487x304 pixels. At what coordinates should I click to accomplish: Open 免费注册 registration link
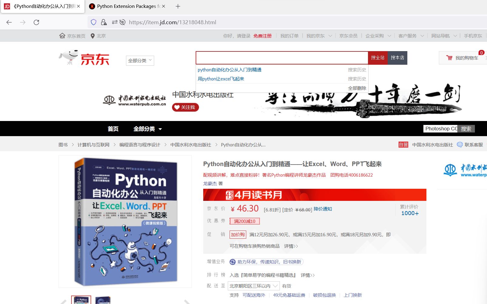pos(263,36)
